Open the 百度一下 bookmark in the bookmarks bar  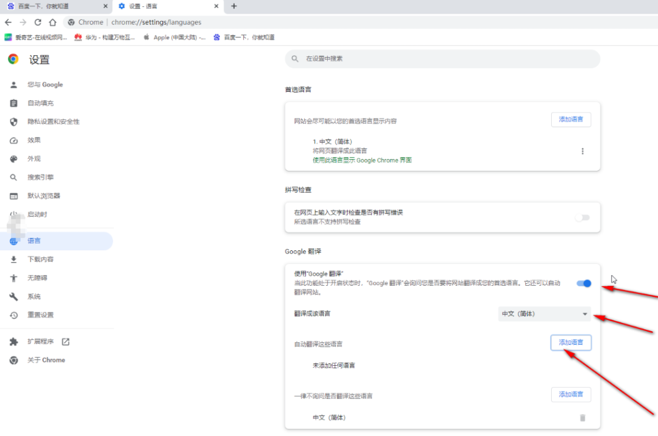point(244,37)
